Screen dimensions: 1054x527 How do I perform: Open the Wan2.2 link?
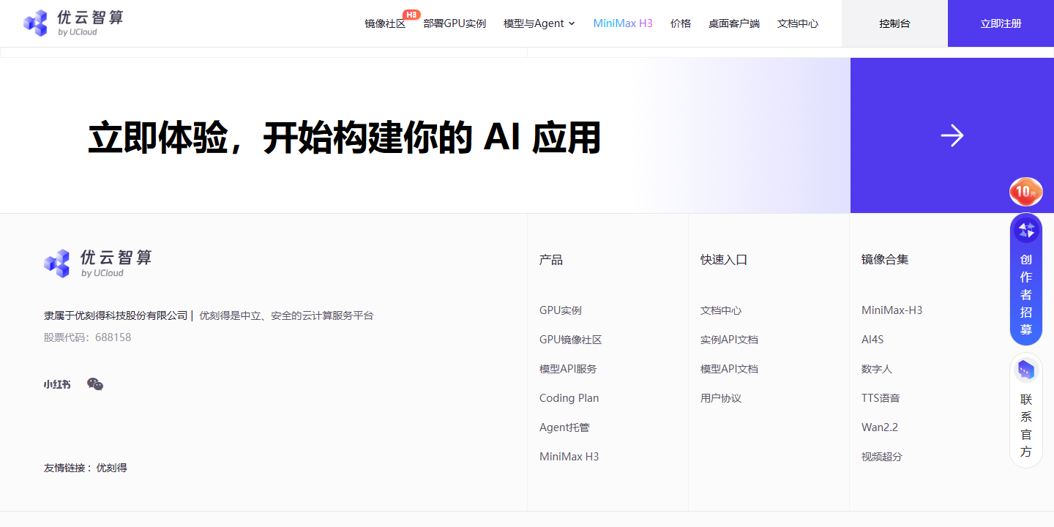pos(880,427)
